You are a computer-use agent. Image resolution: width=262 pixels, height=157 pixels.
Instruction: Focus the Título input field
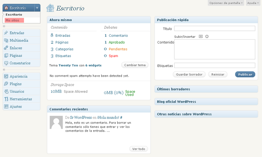click(215, 28)
